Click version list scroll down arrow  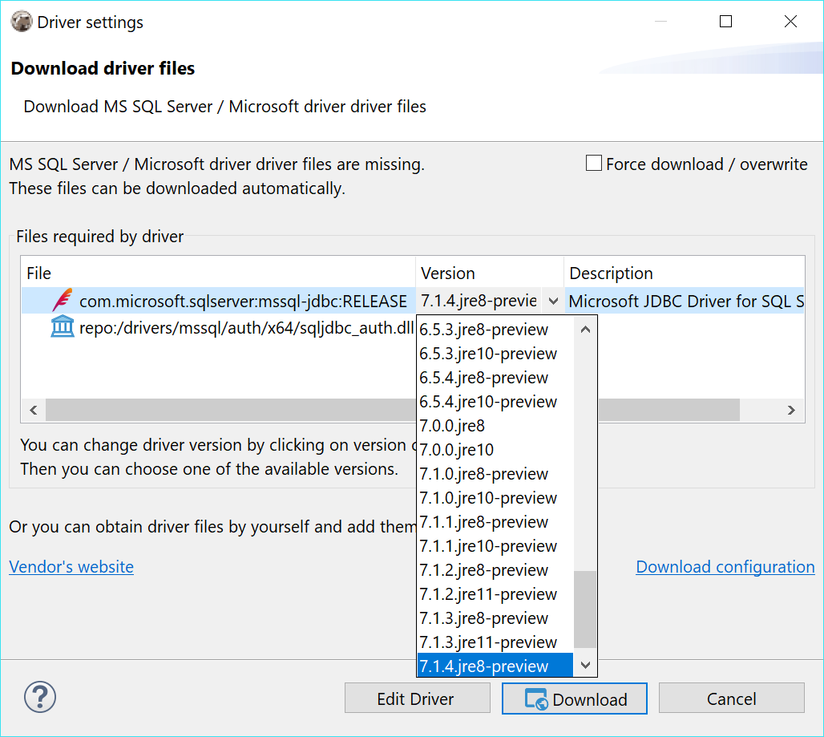585,665
